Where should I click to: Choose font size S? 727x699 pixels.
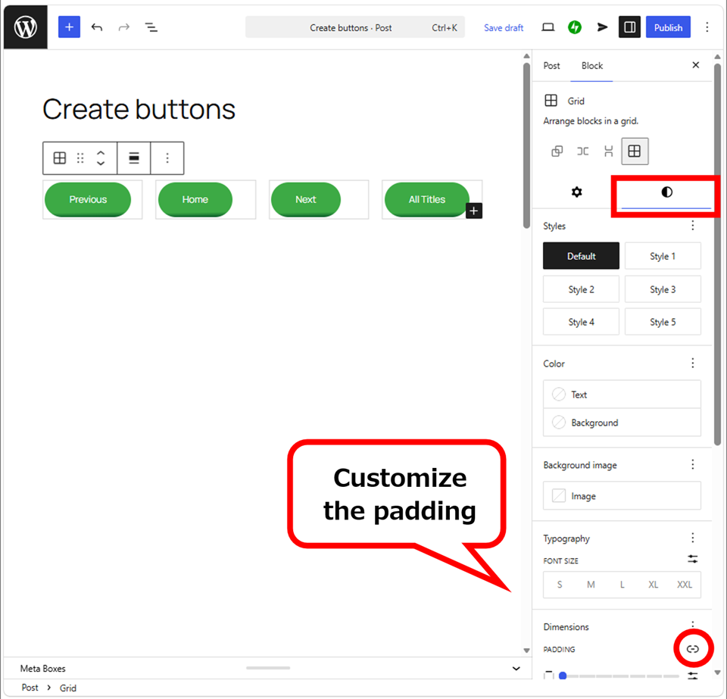[560, 585]
